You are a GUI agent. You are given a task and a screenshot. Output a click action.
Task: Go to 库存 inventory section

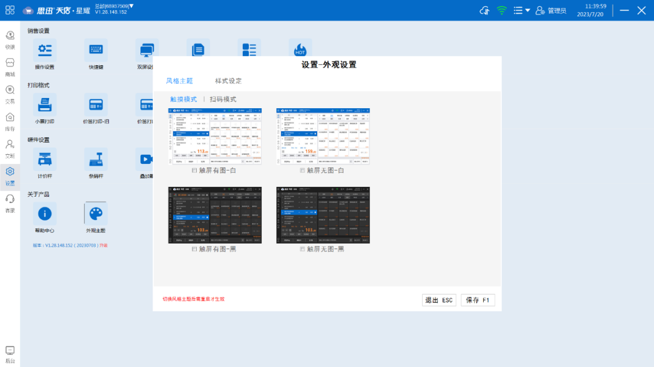tap(10, 120)
